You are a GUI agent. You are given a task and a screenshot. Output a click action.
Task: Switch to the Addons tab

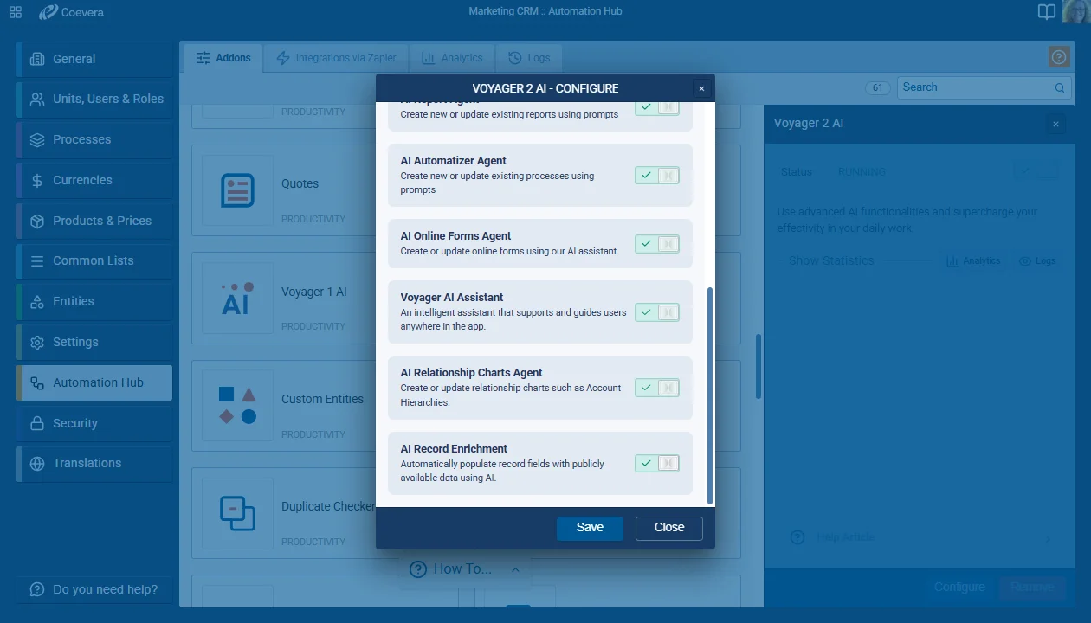coord(223,58)
